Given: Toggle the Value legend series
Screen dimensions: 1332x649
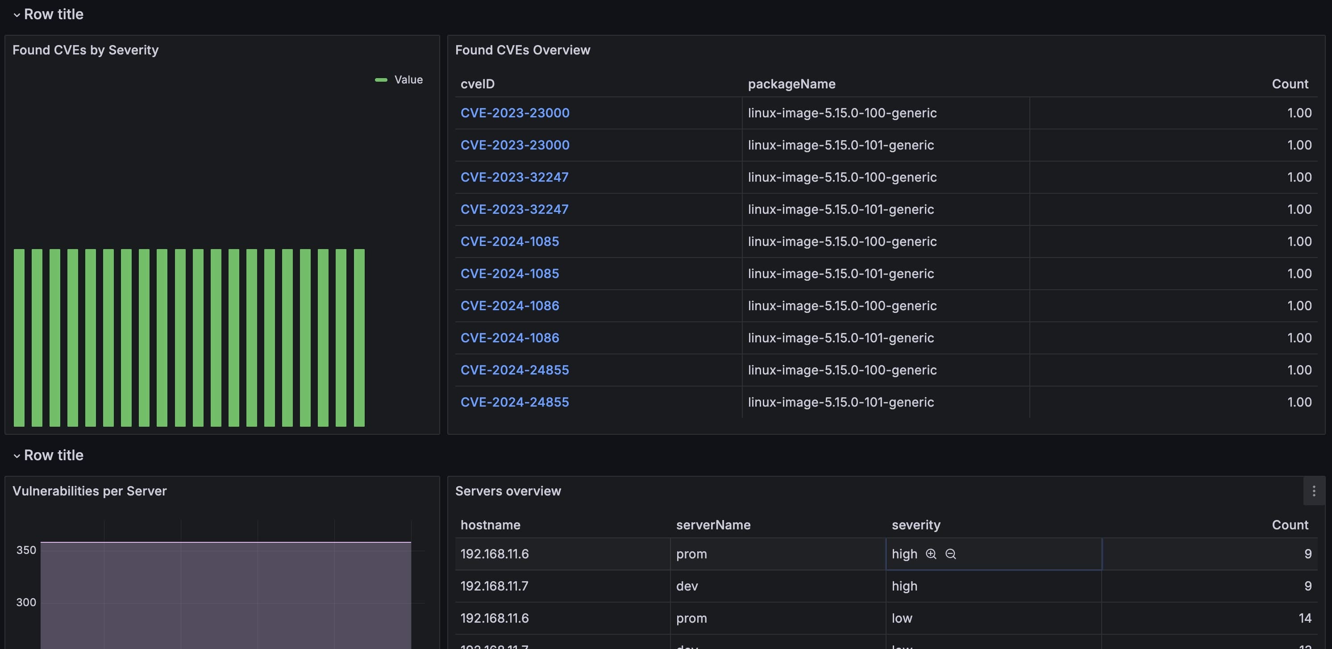Looking at the screenshot, I should (399, 79).
